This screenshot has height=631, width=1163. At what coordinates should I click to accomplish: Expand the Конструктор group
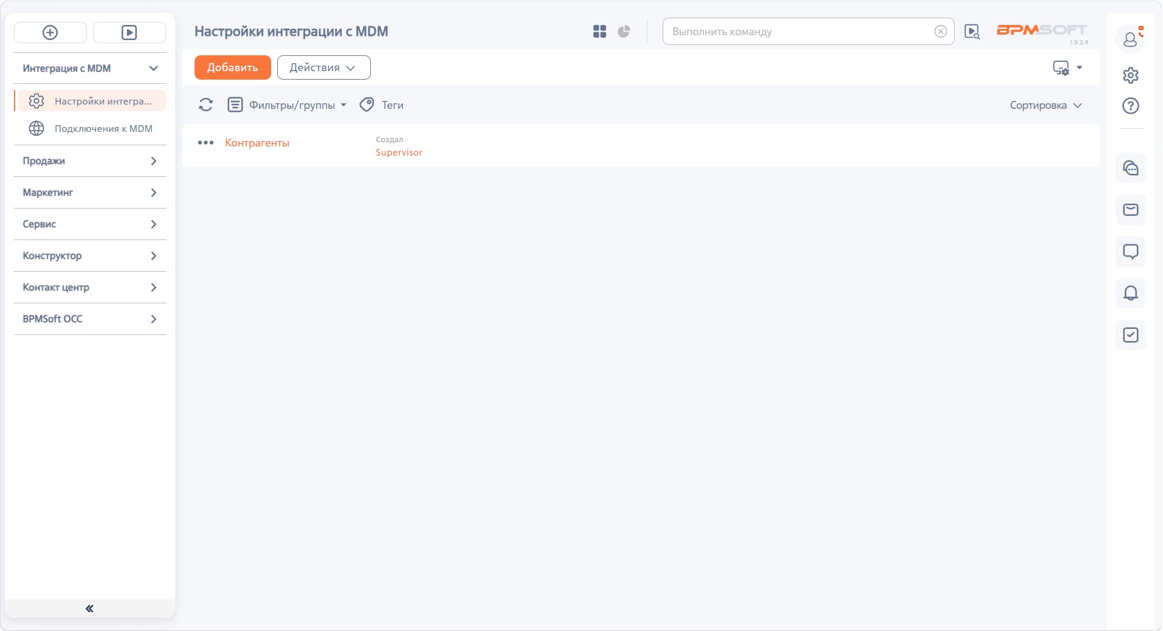point(90,255)
